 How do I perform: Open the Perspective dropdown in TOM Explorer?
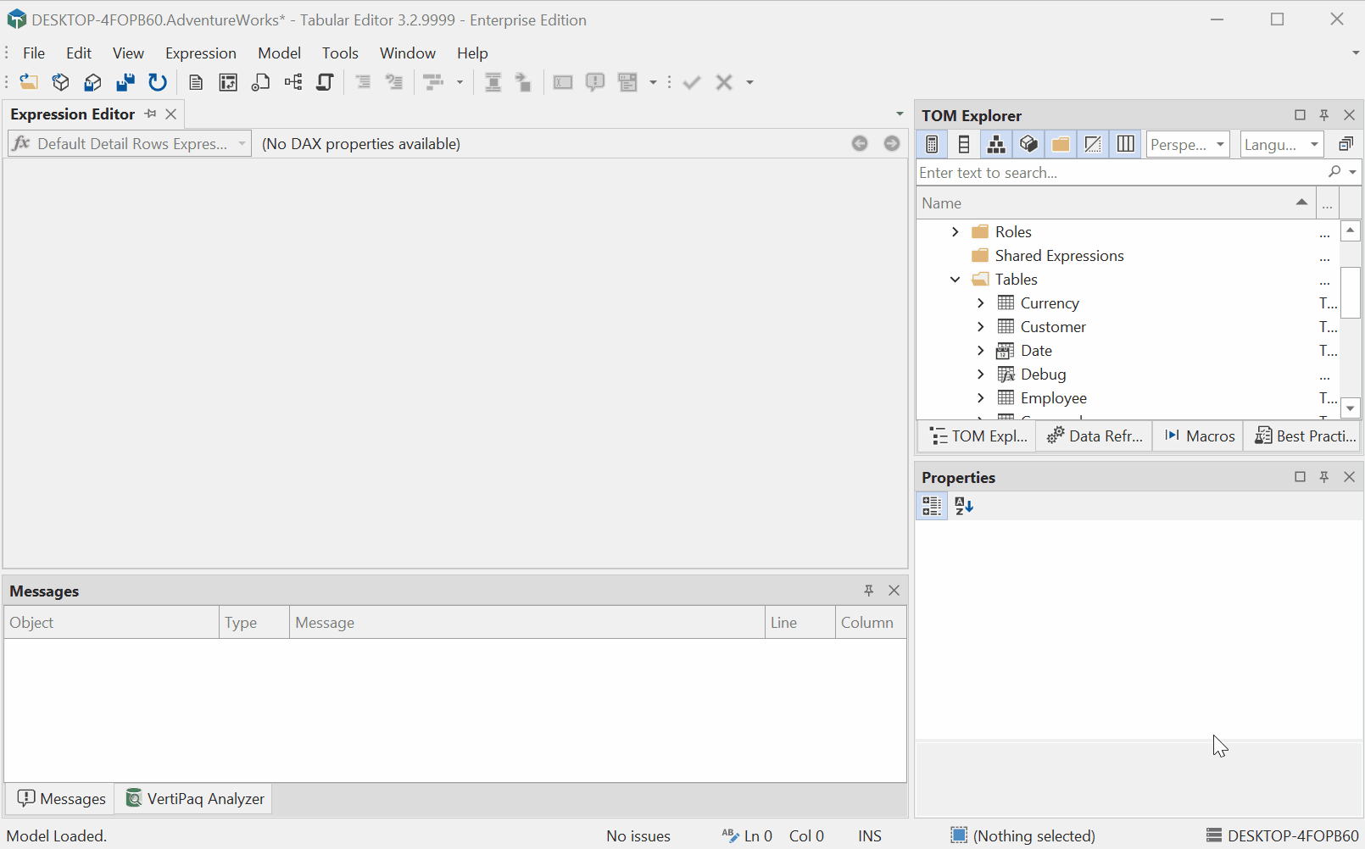pos(1188,144)
